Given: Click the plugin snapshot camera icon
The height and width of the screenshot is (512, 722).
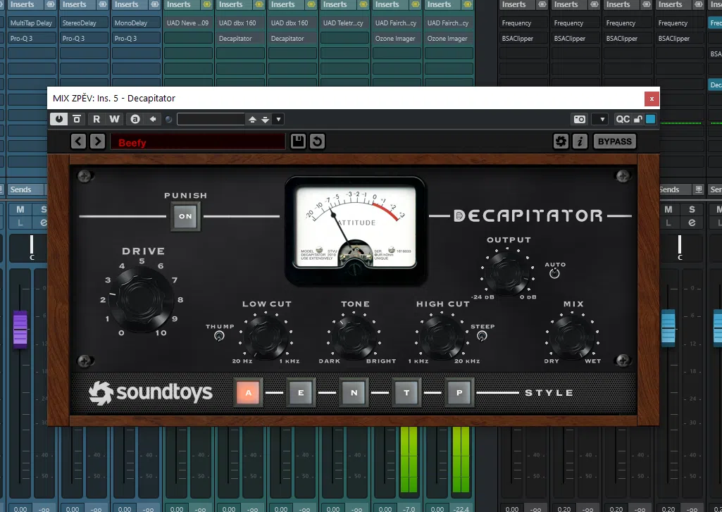Looking at the screenshot, I should click(x=580, y=119).
